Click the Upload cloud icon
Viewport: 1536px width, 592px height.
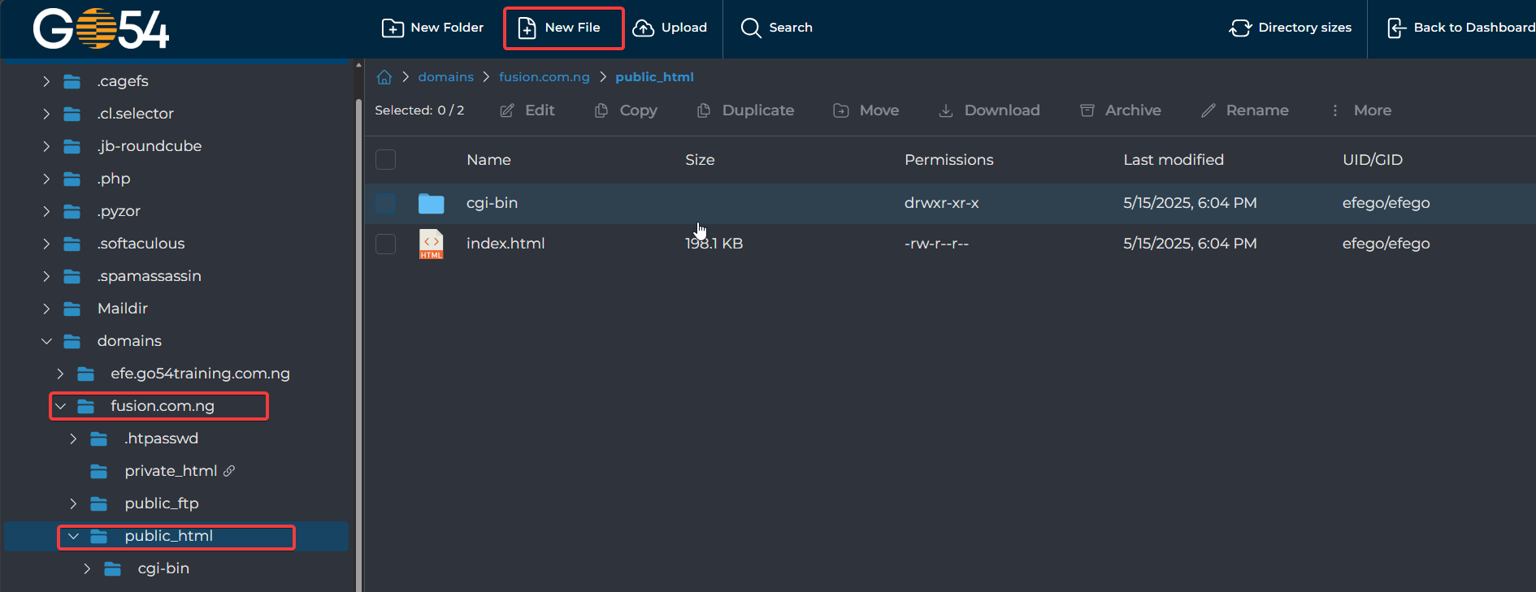click(x=643, y=28)
